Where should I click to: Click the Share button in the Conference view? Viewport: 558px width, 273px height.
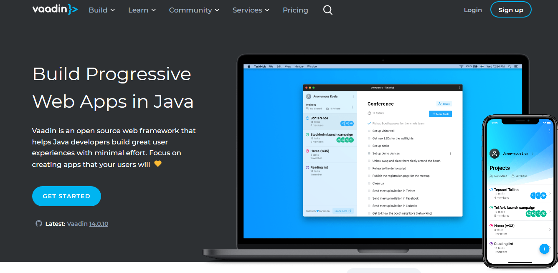[x=444, y=104]
